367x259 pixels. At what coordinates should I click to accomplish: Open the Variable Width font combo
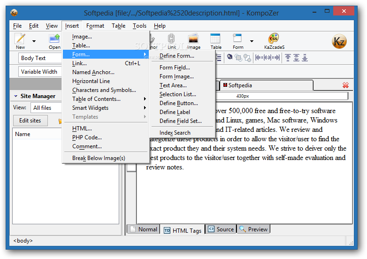click(x=40, y=72)
